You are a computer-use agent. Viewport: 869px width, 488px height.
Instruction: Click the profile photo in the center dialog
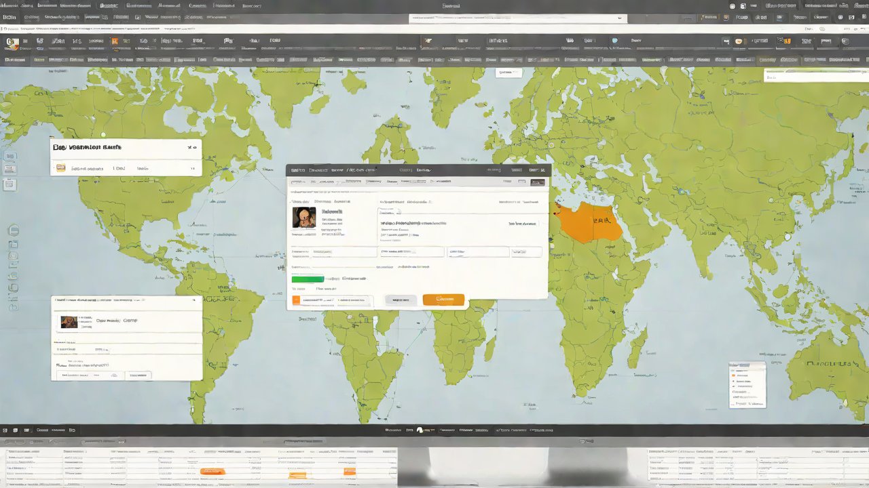[x=304, y=218]
